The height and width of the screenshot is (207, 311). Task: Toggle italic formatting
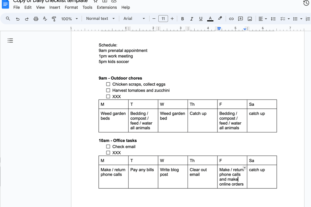(x=191, y=19)
